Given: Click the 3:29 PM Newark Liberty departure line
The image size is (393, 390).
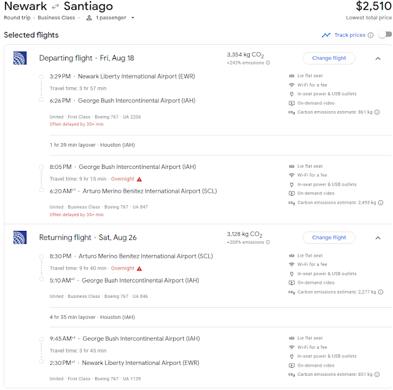Looking at the screenshot, I should (122, 76).
